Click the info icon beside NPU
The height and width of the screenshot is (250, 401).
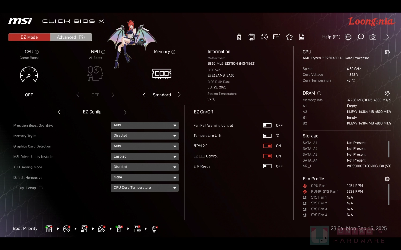click(x=103, y=52)
